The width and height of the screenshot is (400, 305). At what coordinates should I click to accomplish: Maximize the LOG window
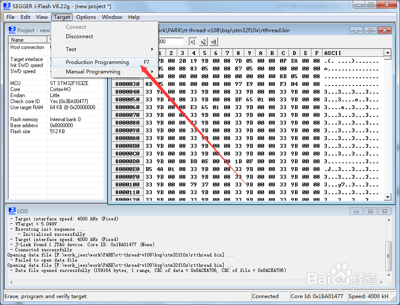[370, 211]
